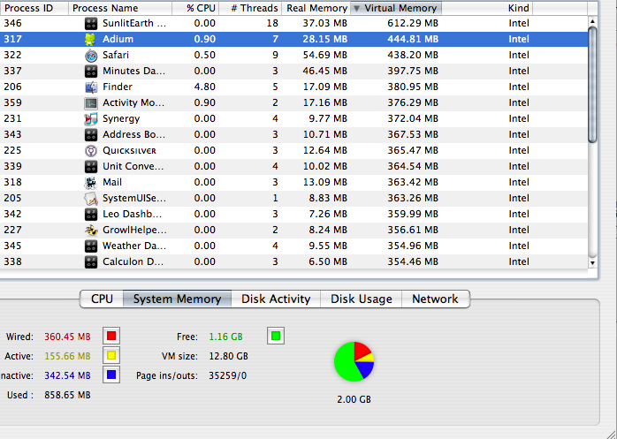The height and width of the screenshot is (439, 617).
Task: Open the blue Inactive color swatch
Action: pos(111,375)
